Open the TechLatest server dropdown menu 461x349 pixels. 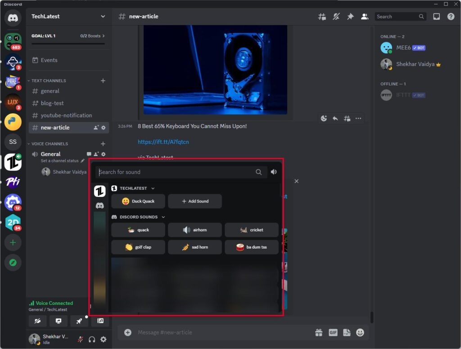click(x=68, y=15)
